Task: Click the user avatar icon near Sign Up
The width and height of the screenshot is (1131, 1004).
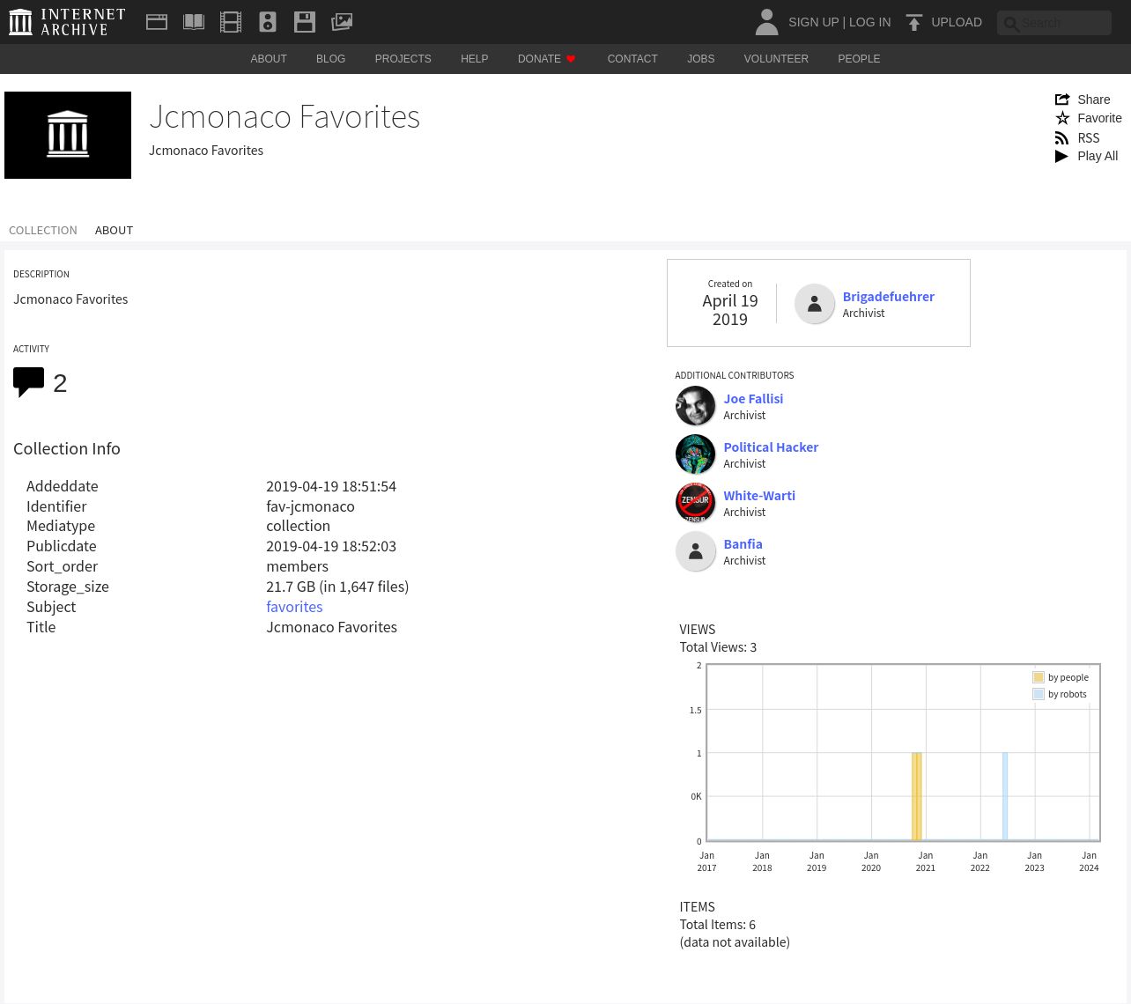Action: 766,22
